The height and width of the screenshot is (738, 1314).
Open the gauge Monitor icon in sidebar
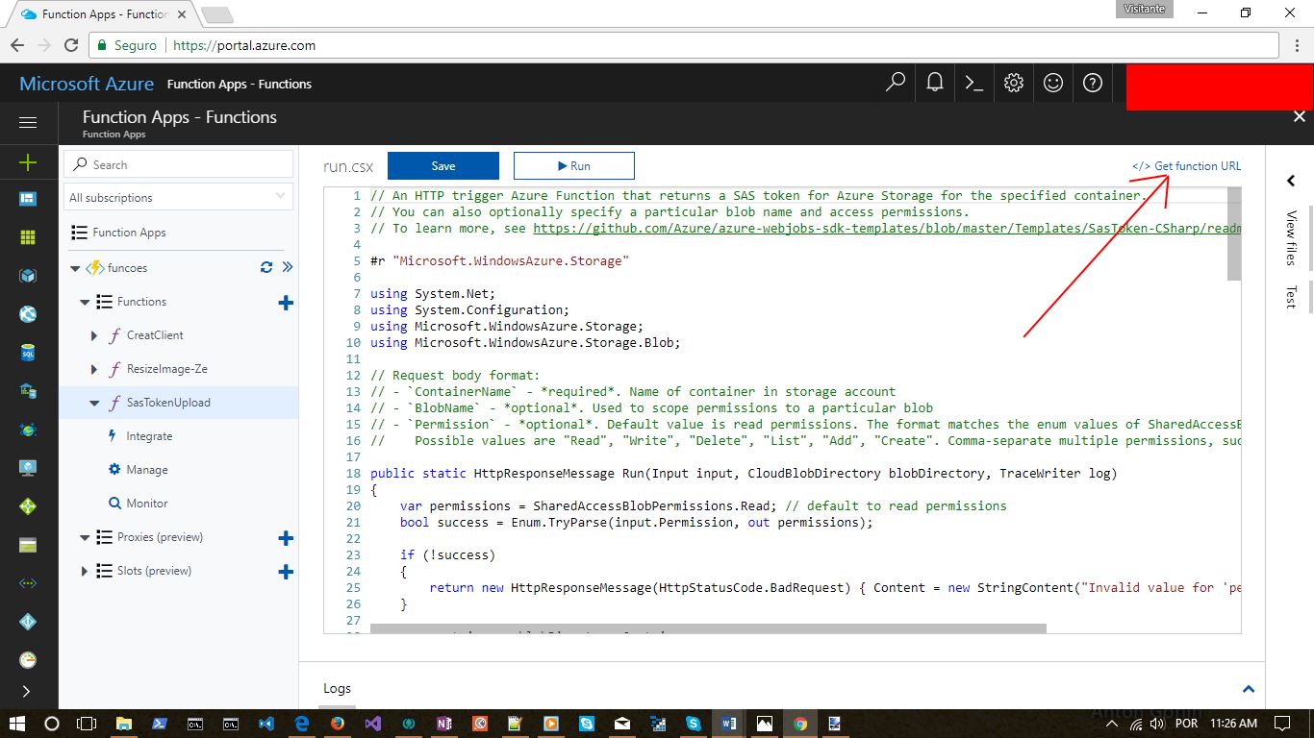28,660
